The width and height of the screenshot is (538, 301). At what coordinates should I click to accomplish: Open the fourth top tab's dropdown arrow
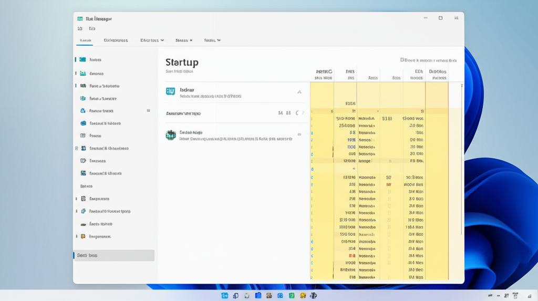point(191,40)
